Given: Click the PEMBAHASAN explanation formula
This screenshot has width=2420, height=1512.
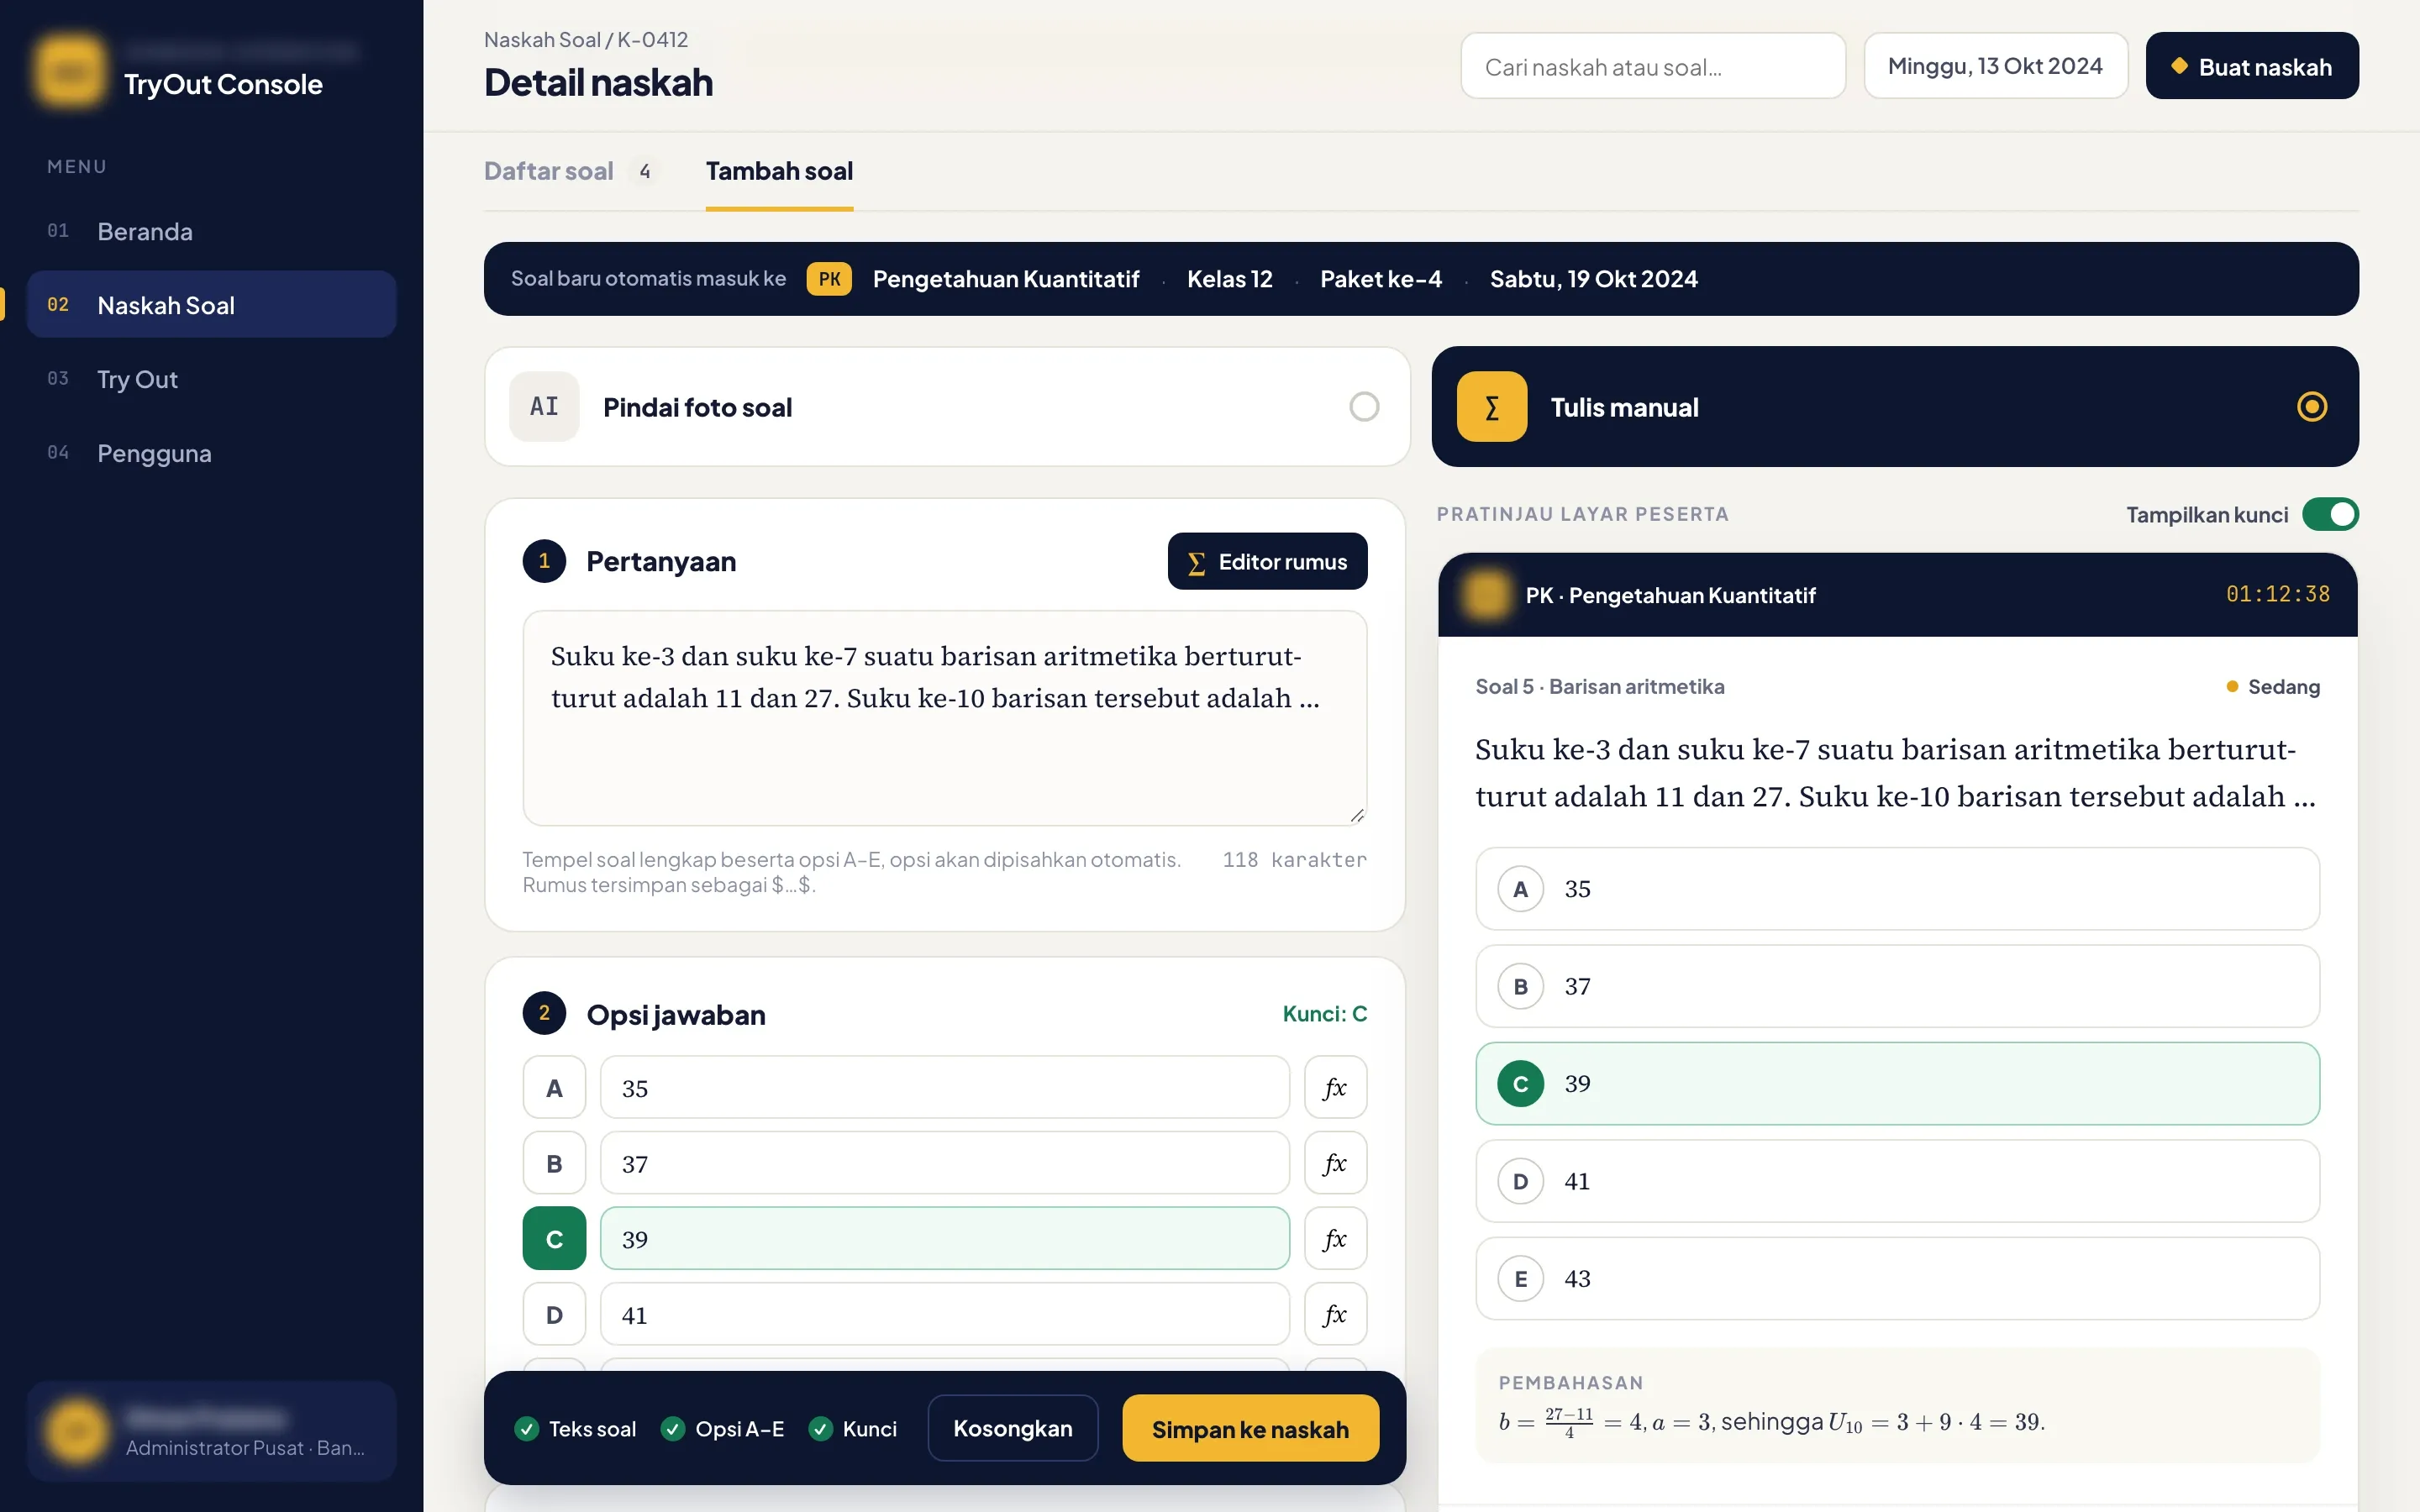Looking at the screenshot, I should (1771, 1421).
